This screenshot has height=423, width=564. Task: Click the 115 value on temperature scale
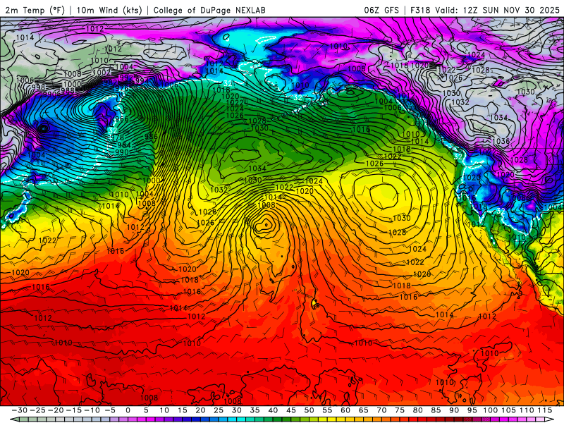(544, 410)
